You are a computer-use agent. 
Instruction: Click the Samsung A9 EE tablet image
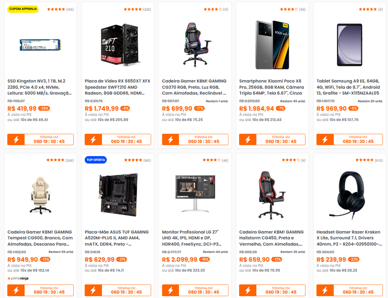pos(349,45)
